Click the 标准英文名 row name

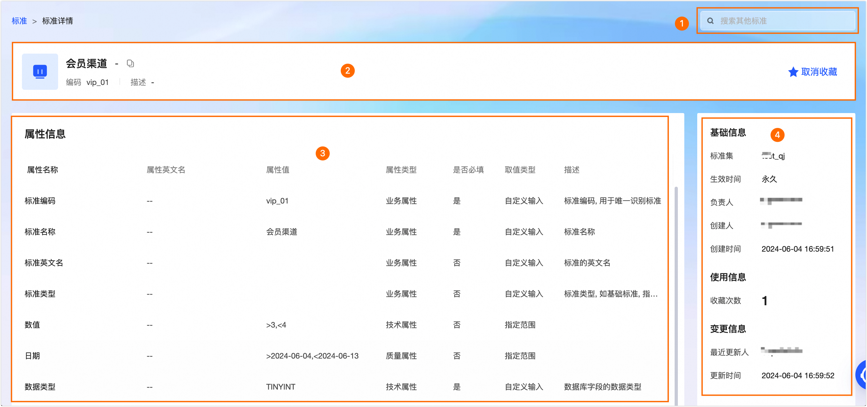click(x=44, y=263)
